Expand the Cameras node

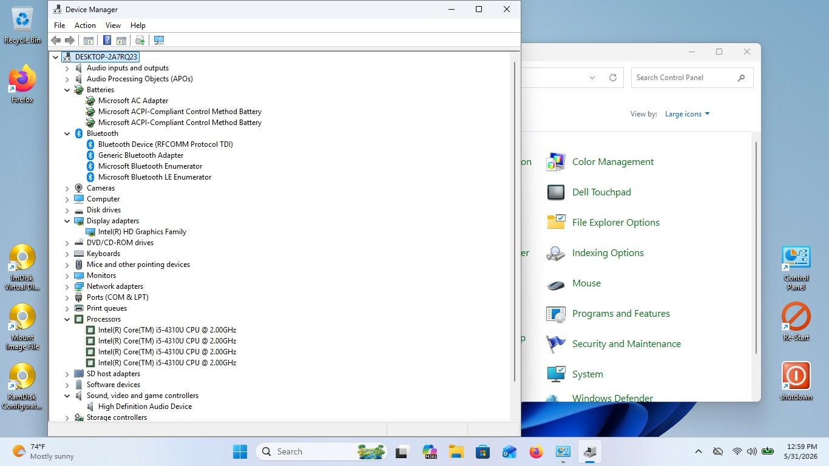[x=67, y=188]
